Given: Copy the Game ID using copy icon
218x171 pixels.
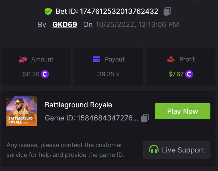Looking at the screenshot, I should tap(145, 118).
